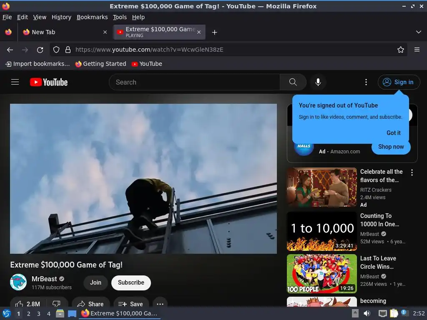
Task: Open MrBeast channel avatar
Action: pyautogui.click(x=18, y=282)
